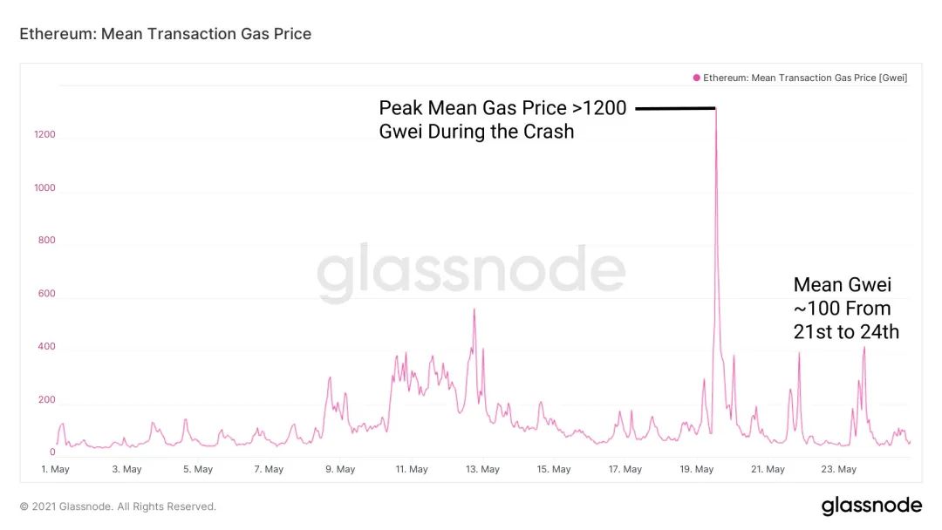Click the 800 y-axis label
The height and width of the screenshot is (530, 942).
click(46, 241)
